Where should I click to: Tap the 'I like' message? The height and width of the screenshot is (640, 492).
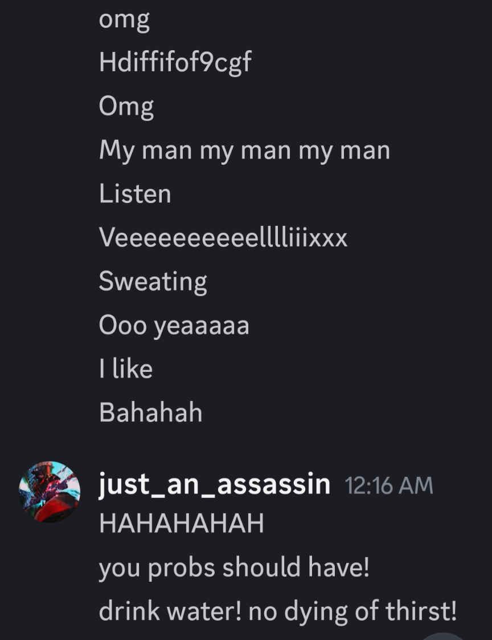coord(126,368)
